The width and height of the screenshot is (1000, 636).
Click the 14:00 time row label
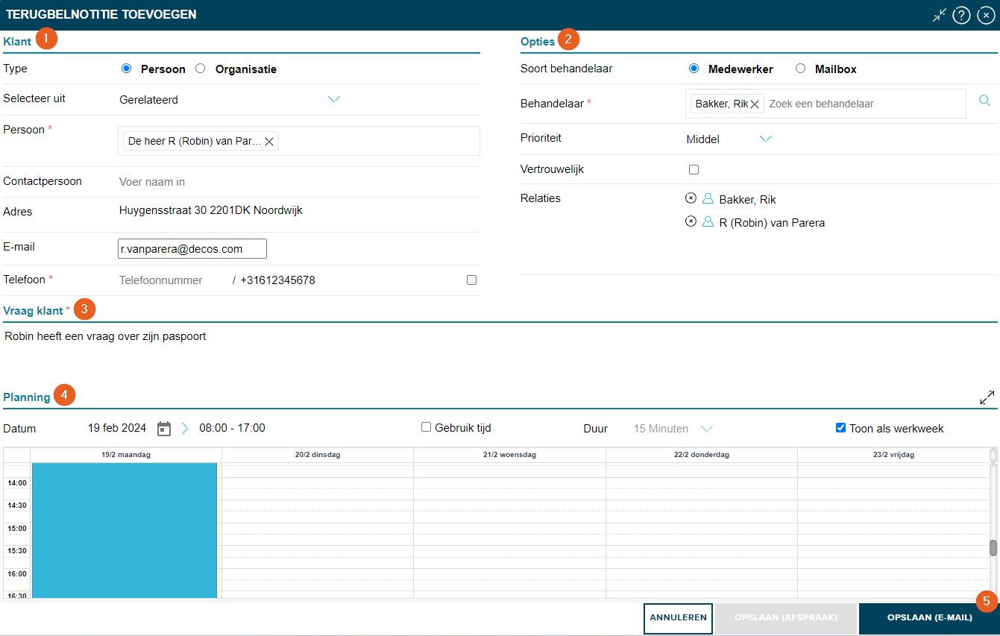pyautogui.click(x=16, y=483)
